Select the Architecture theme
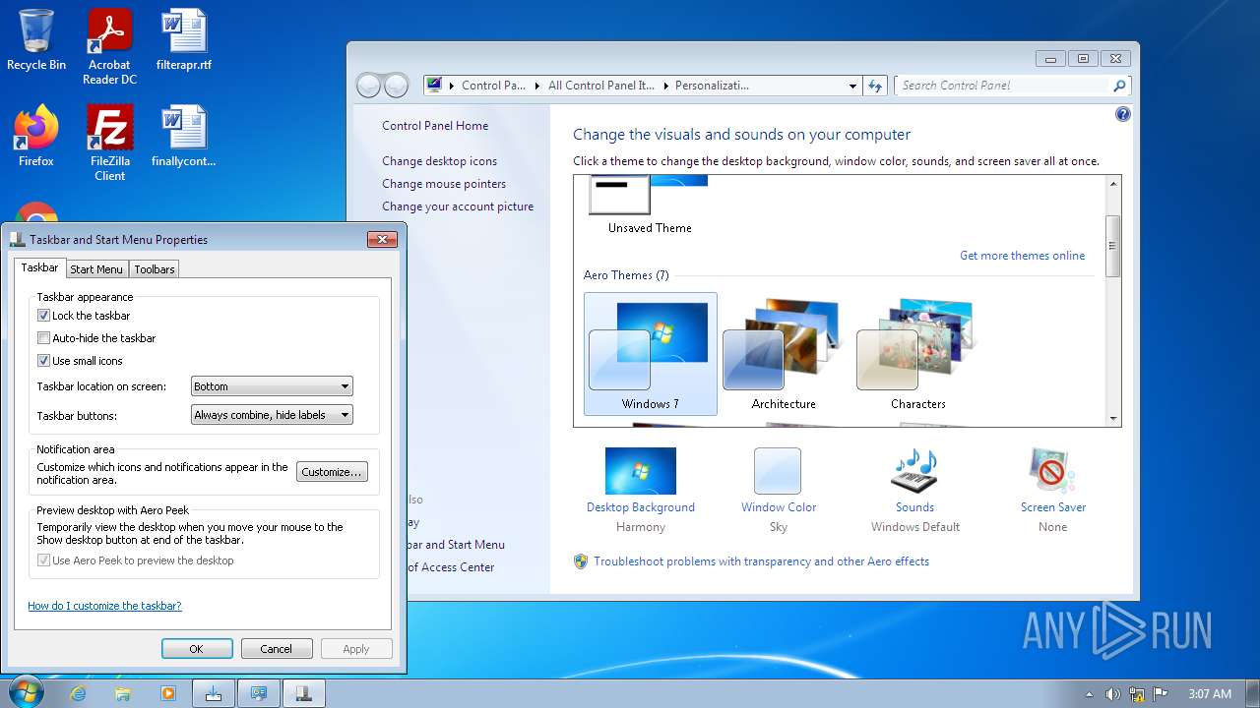The image size is (1260, 708). click(x=784, y=354)
